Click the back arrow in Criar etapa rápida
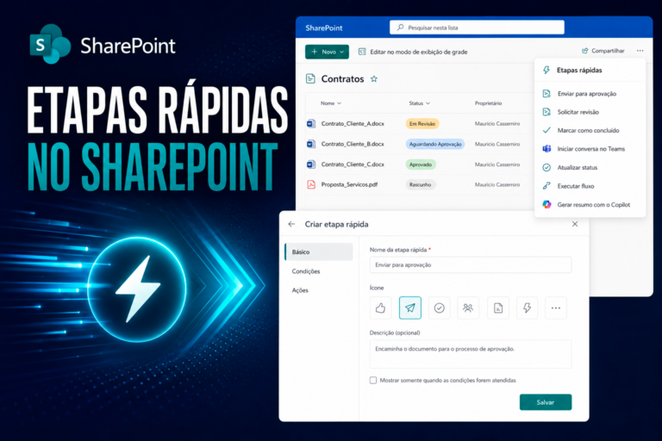 291,224
